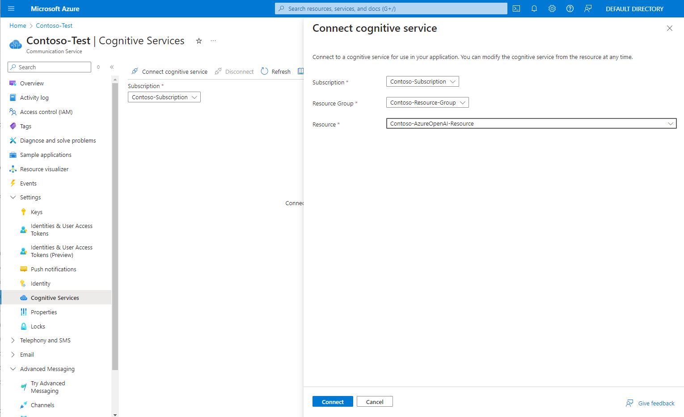Click the Keys icon under Settings
Screen dimensions: 684x417
click(x=24, y=212)
